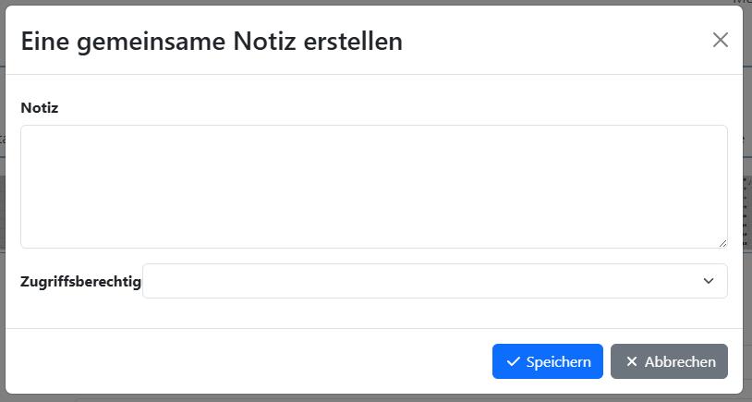Click the "Zugriffsberechtig" label text
This screenshot has width=752, height=402.
coord(80,281)
